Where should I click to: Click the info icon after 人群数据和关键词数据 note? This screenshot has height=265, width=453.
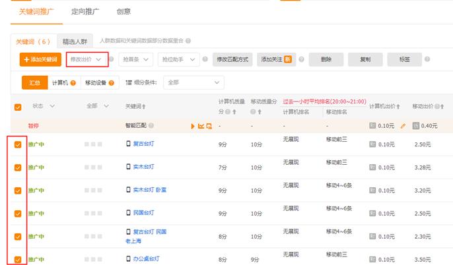(188, 41)
